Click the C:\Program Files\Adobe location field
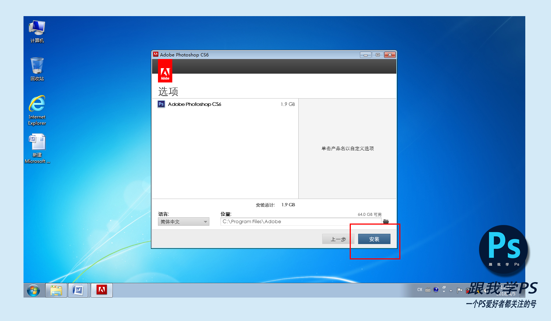 (x=301, y=221)
